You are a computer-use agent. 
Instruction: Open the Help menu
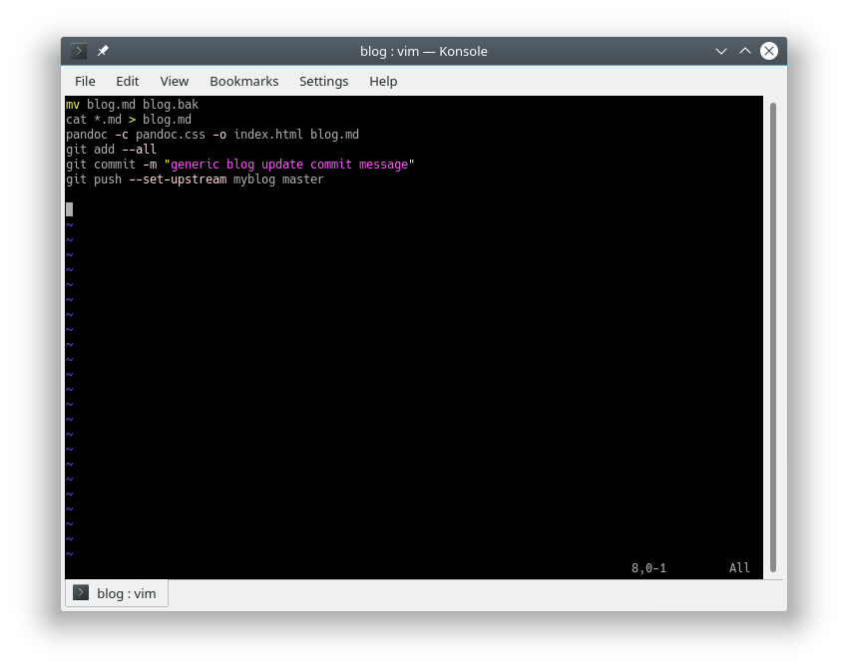(383, 81)
